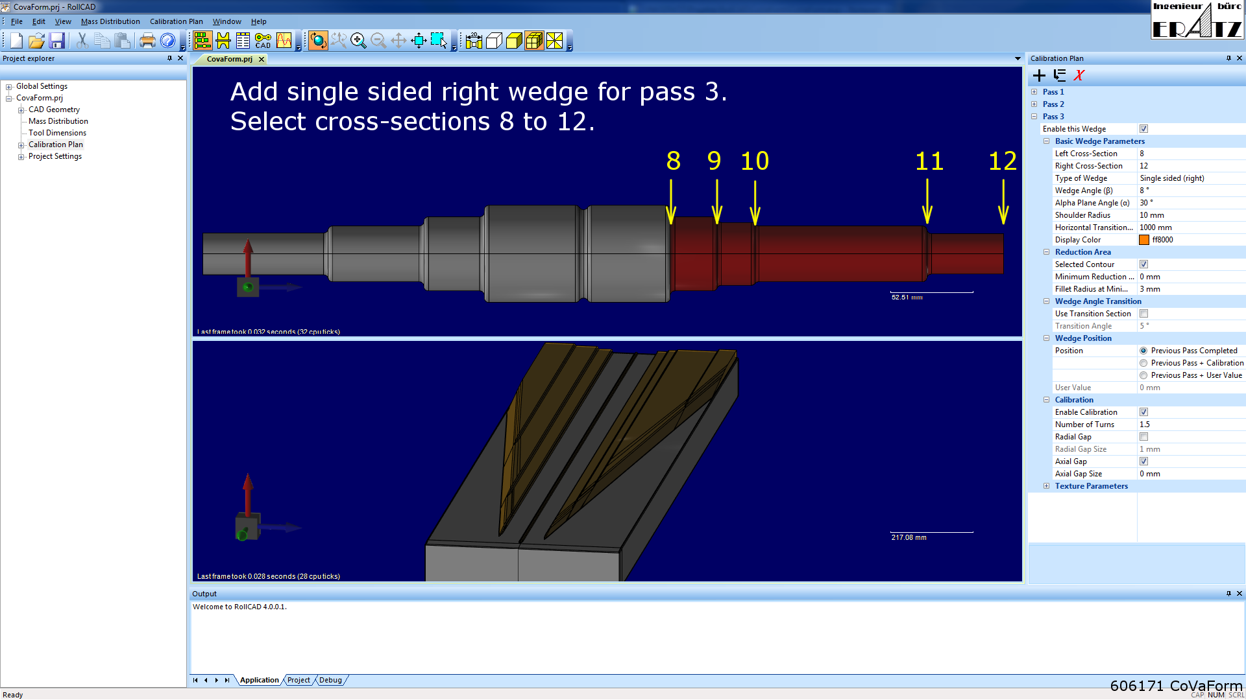Toggle the Axial Gap checkbox
The height and width of the screenshot is (700, 1246).
pos(1143,461)
